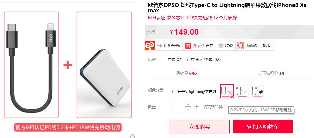The width and height of the screenshot is (314, 138).
Task: Click the star favorite icon
Action: coord(221,46)
